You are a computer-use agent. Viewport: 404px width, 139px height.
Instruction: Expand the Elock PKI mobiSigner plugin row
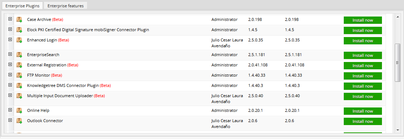coord(10,29)
